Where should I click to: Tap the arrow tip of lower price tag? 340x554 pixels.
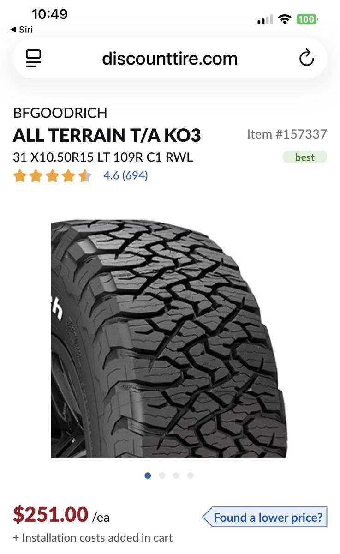(x=206, y=517)
